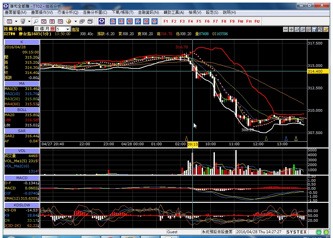Click the blue 股 stock button
The image size is (333, 238).
[113, 21]
